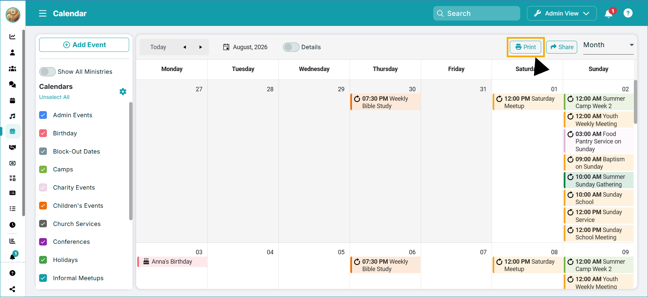This screenshot has width=648, height=297.
Task: Click the Search field
Action: (476, 13)
